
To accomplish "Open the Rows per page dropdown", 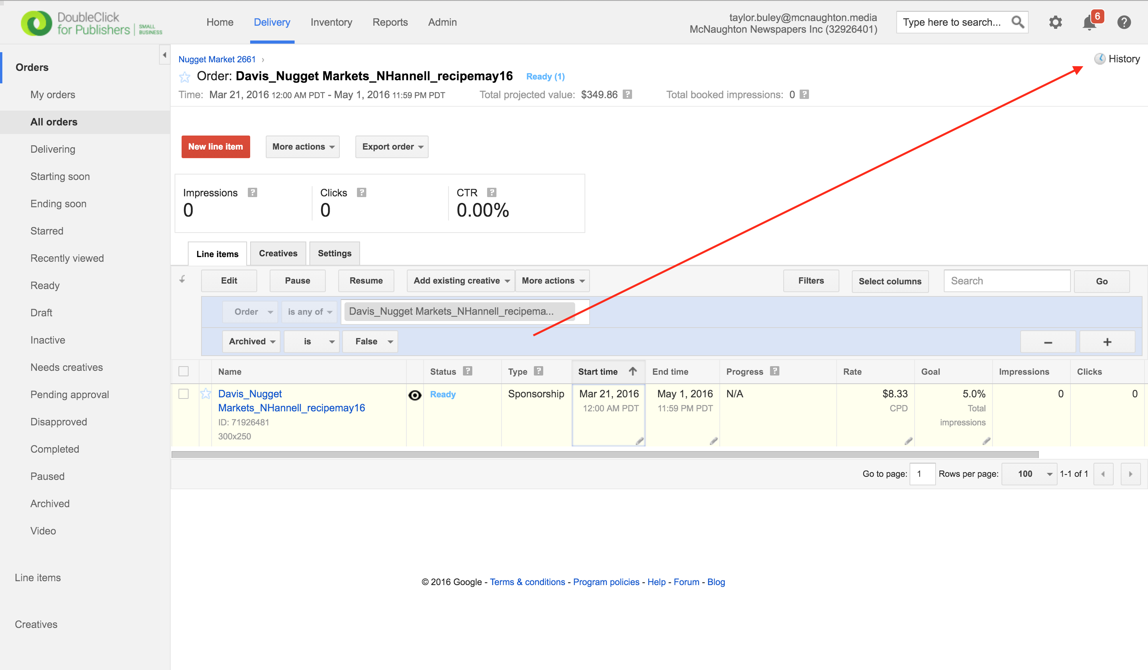I will click(1029, 474).
